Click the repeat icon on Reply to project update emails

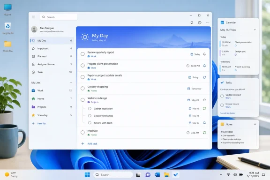[204, 77]
